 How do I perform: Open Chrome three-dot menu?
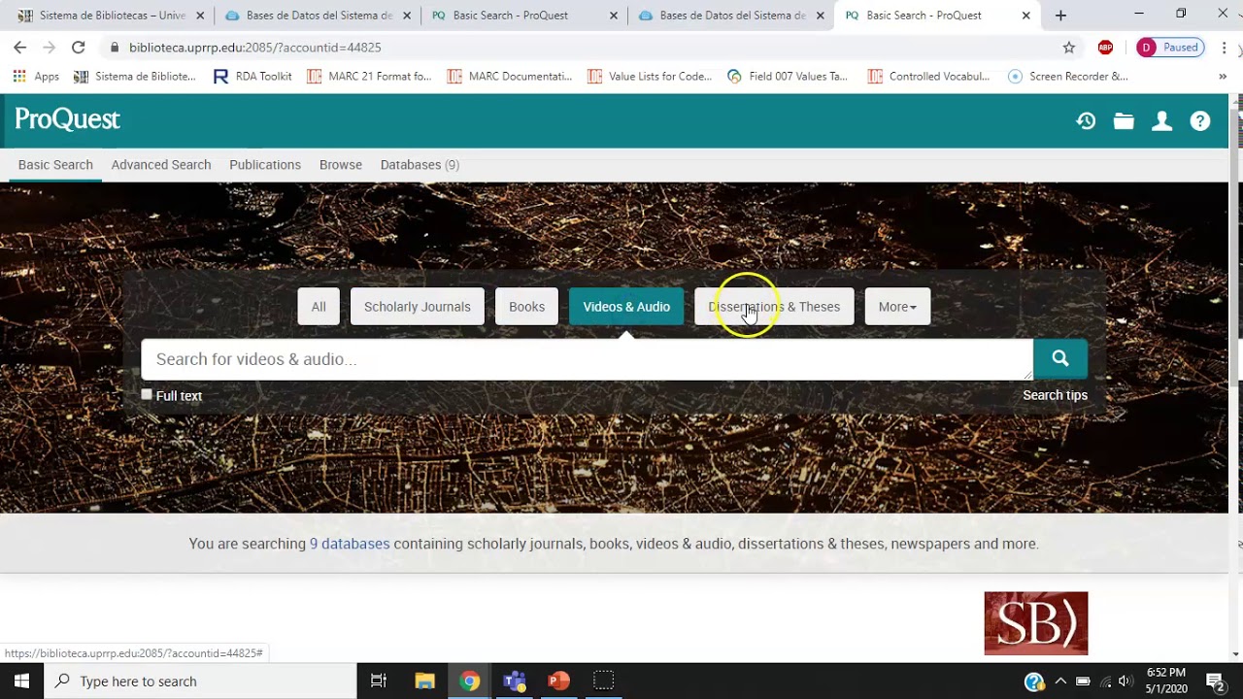tap(1224, 48)
